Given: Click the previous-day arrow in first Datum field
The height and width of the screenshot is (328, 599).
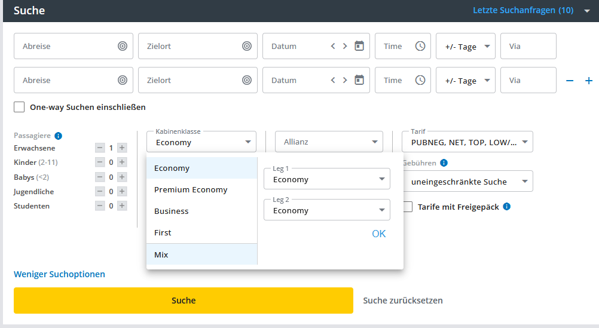Looking at the screenshot, I should point(333,46).
